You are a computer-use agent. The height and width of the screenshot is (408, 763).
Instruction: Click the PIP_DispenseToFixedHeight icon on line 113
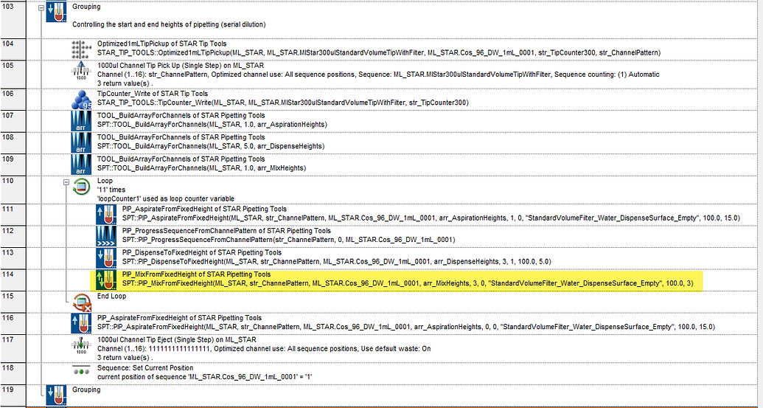(107, 257)
